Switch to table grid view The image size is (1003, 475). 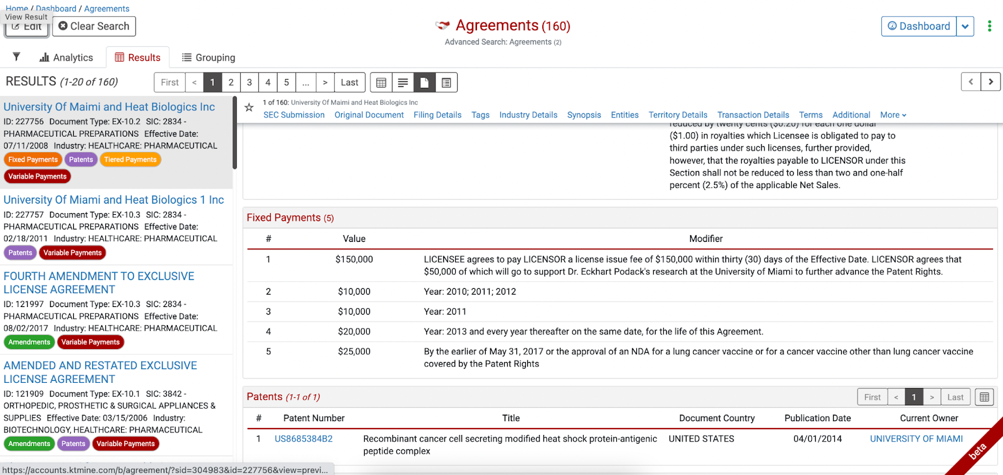coord(381,83)
